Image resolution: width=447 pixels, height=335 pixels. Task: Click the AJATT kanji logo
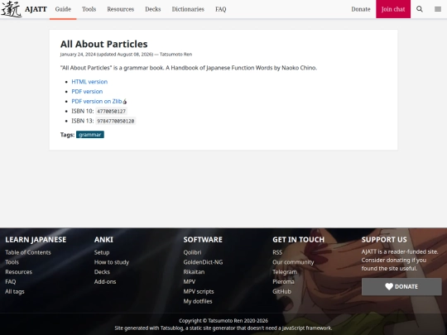click(x=12, y=9)
